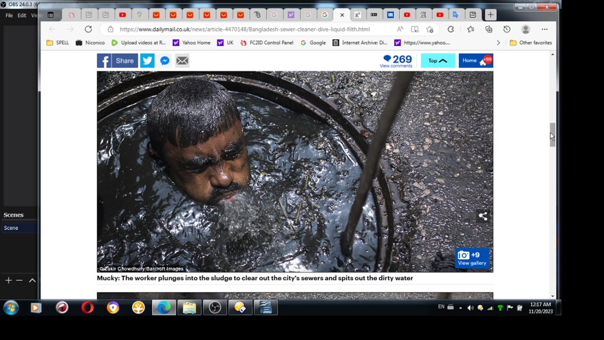Open https://www.yahoo... favorite
This screenshot has width=604, height=340.
click(x=422, y=42)
